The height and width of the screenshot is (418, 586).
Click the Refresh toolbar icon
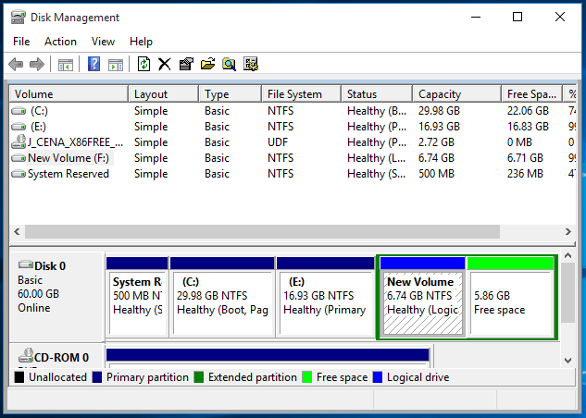pyautogui.click(x=143, y=64)
